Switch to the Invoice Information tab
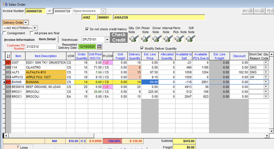The width and height of the screenshot is (274, 149). click(19, 40)
